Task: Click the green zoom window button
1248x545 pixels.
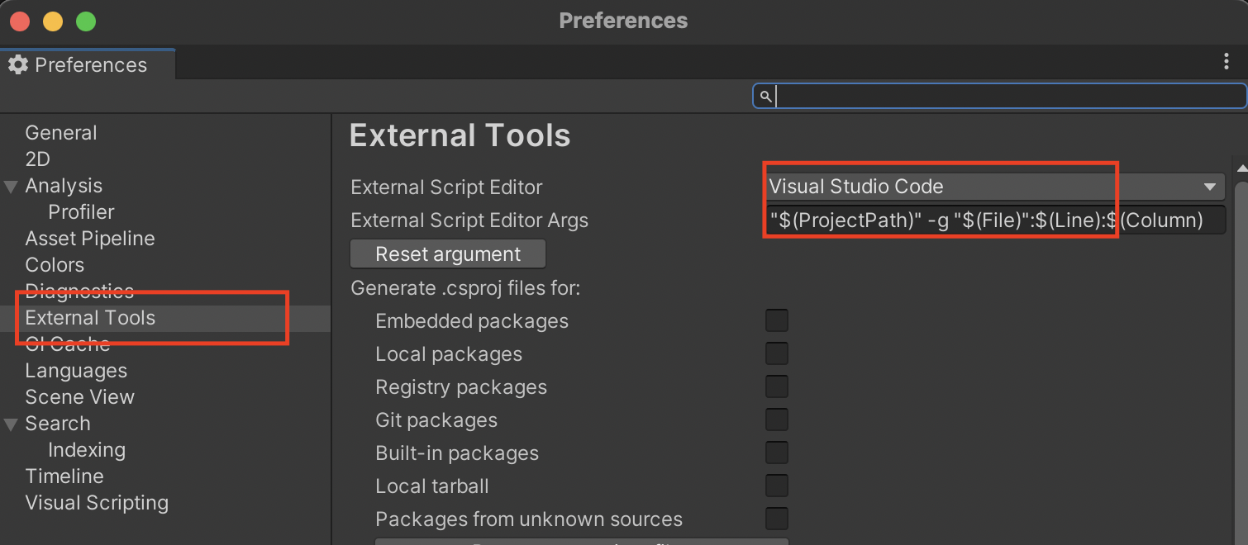Action: (x=86, y=21)
